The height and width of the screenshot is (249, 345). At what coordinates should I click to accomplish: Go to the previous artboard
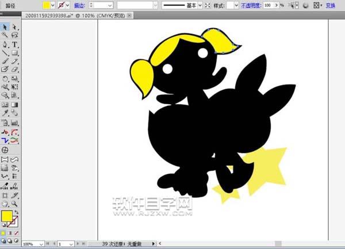coord(55,244)
